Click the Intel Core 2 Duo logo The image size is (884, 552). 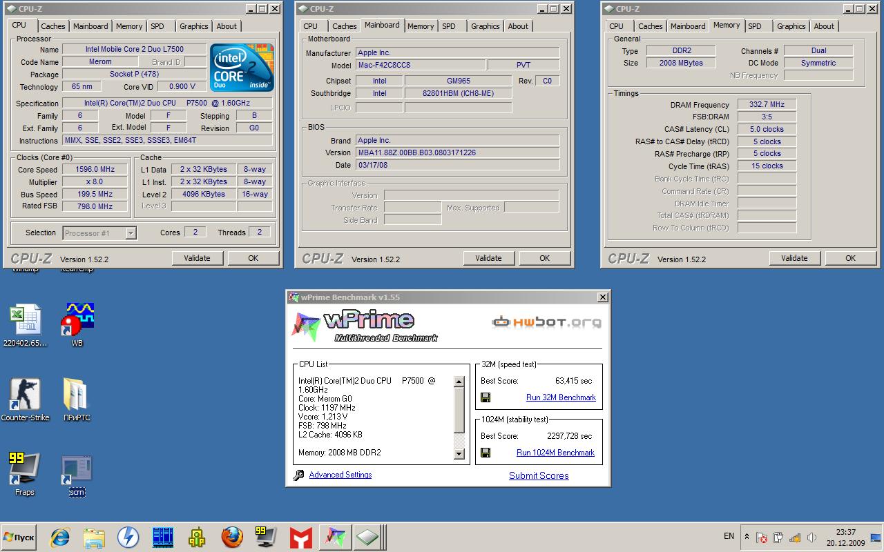pos(242,67)
